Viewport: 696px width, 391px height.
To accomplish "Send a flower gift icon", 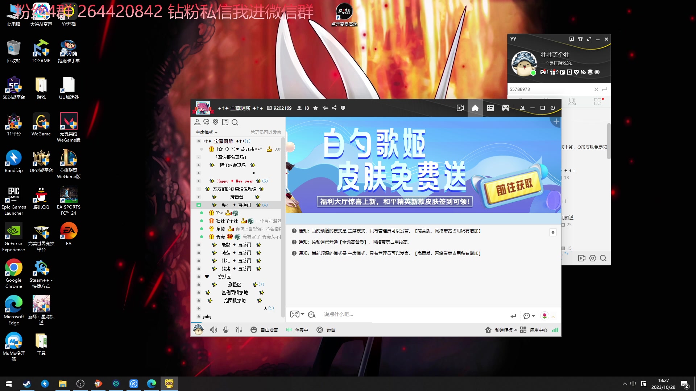I will click(544, 316).
